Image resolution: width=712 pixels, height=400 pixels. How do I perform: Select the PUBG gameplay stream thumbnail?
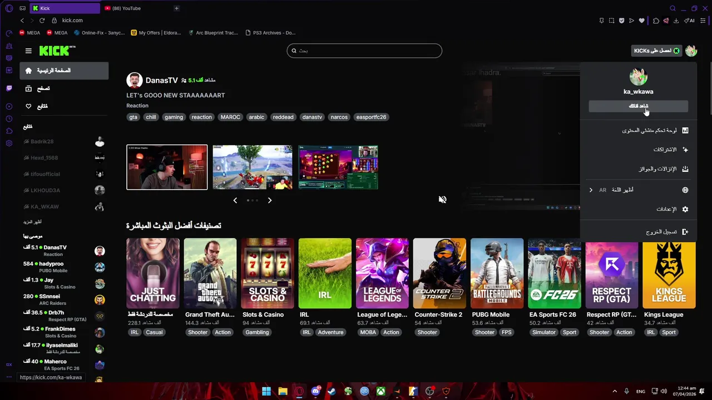pyautogui.click(x=253, y=167)
